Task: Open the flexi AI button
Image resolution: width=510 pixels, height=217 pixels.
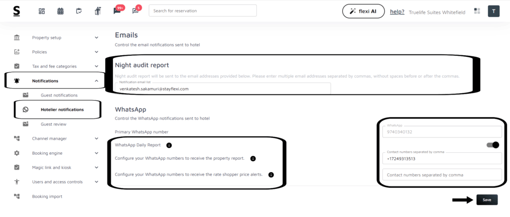Action: [x=363, y=11]
